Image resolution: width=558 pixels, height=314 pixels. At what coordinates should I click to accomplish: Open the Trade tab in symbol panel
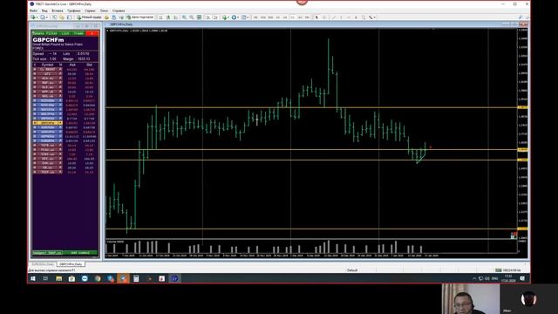coord(78,33)
